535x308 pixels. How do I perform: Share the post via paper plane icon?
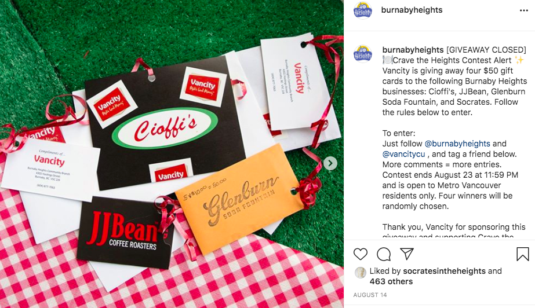click(x=407, y=254)
